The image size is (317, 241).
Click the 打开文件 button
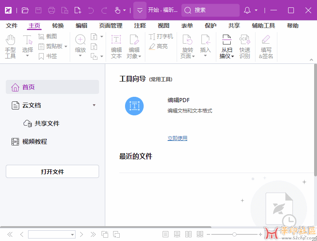pyautogui.click(x=52, y=172)
